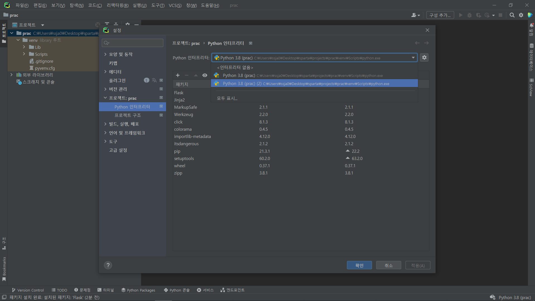535x301 pixels.
Task: Expand 언어 및 프레임워크 in the settings tree
Action: (105, 133)
